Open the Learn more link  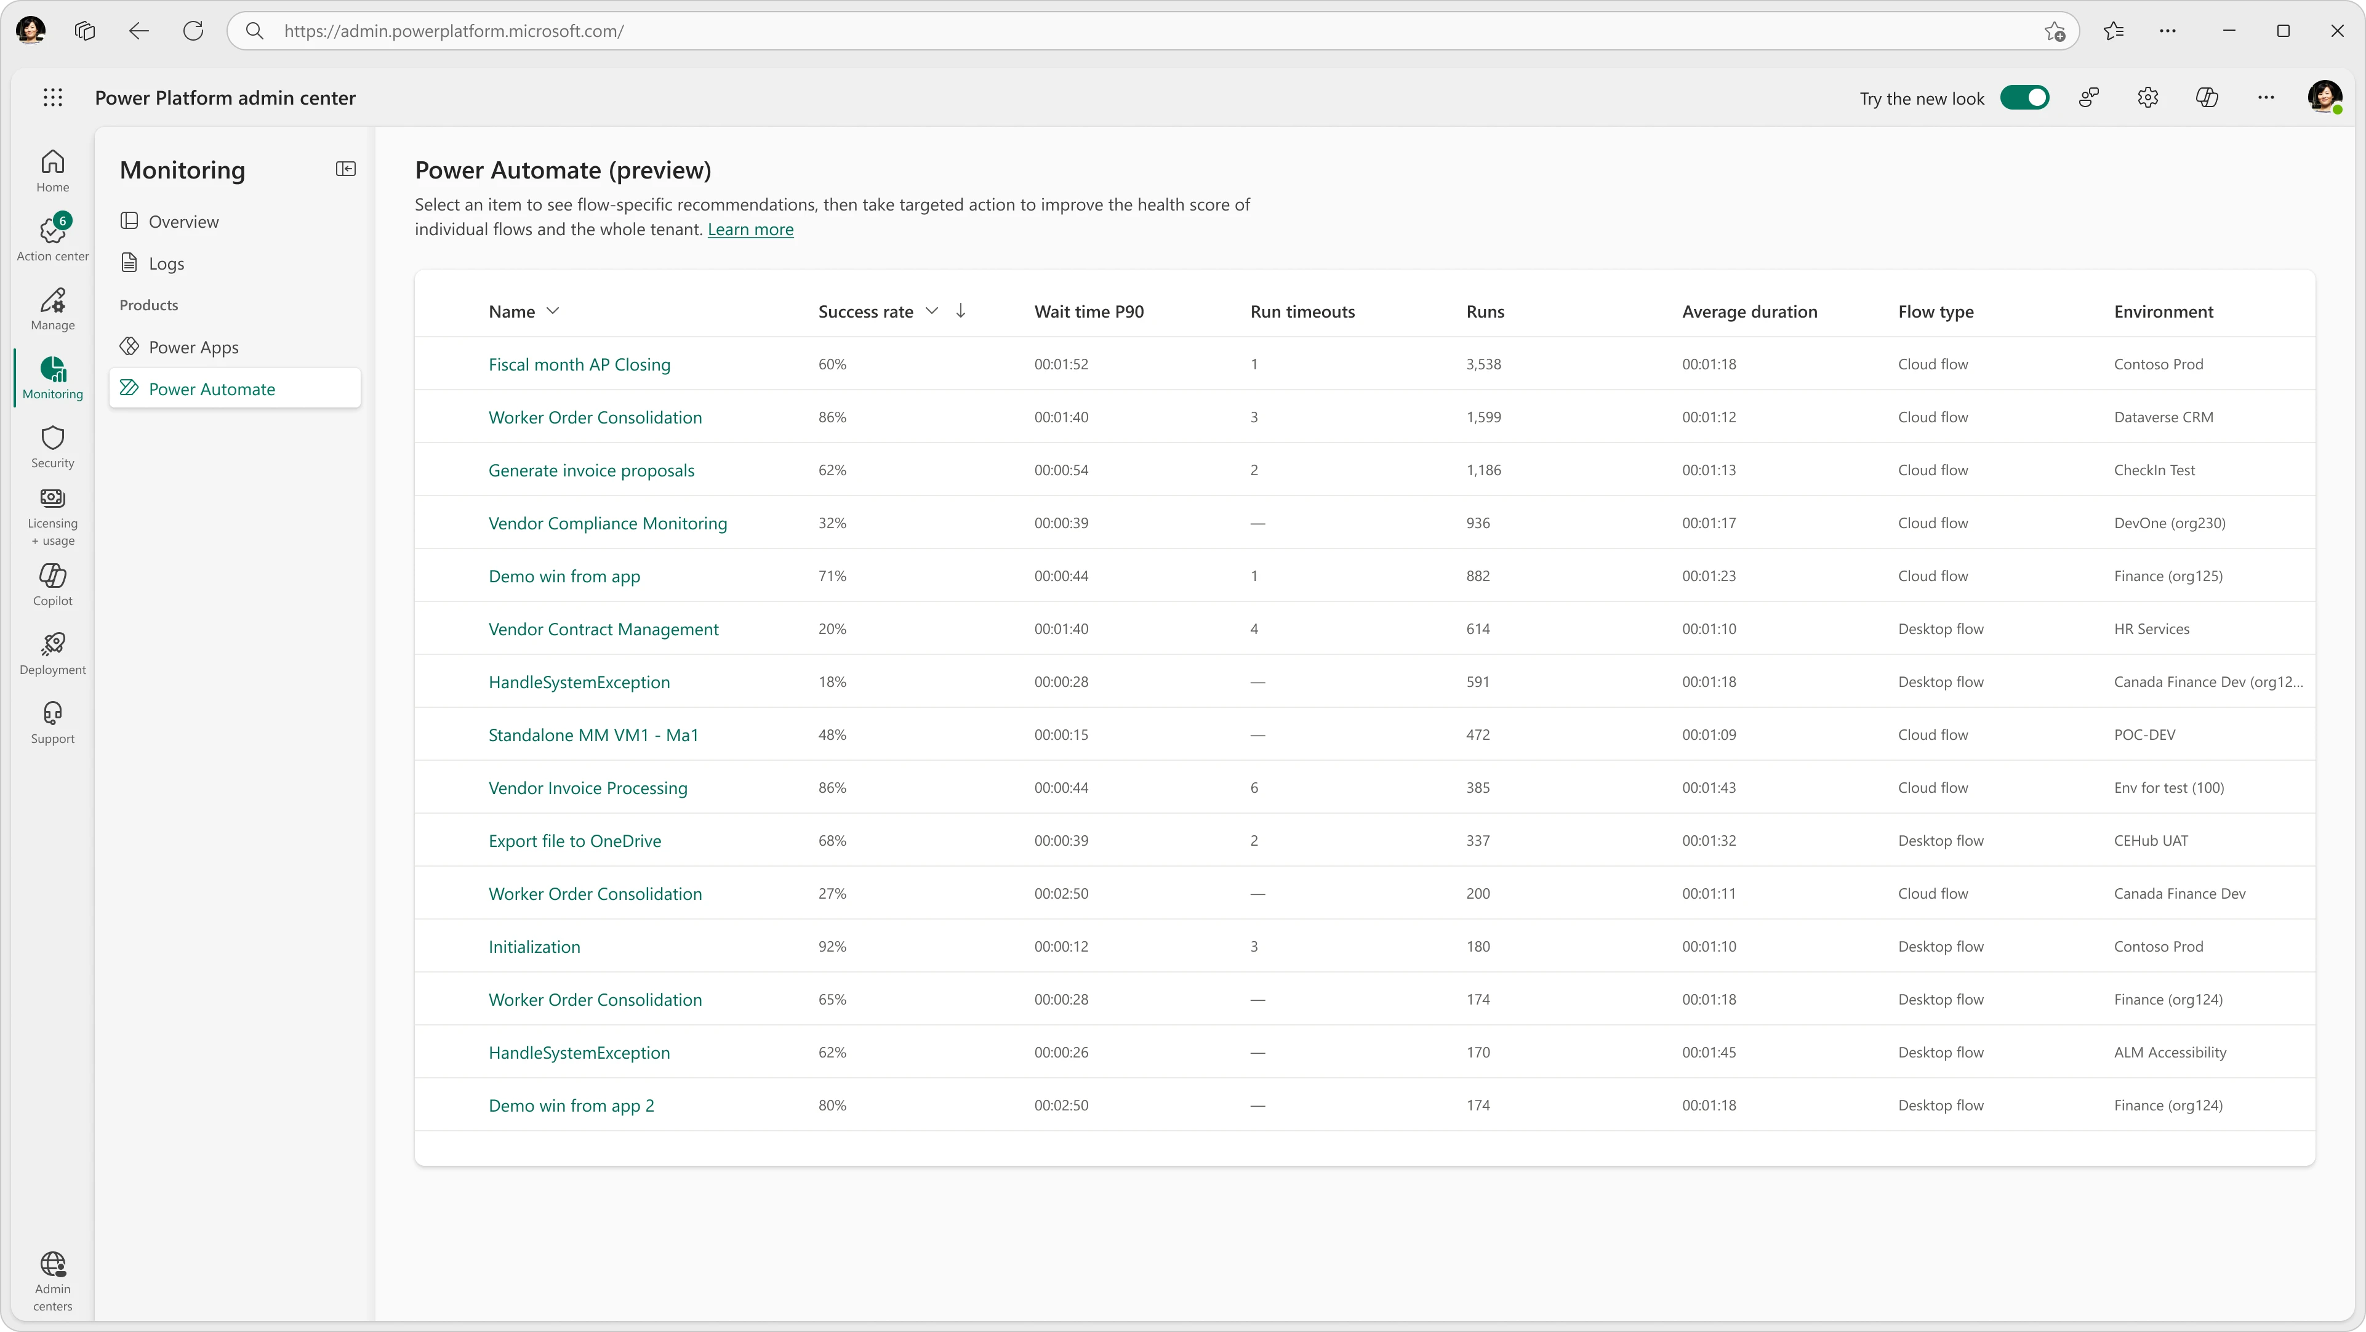[750, 230]
